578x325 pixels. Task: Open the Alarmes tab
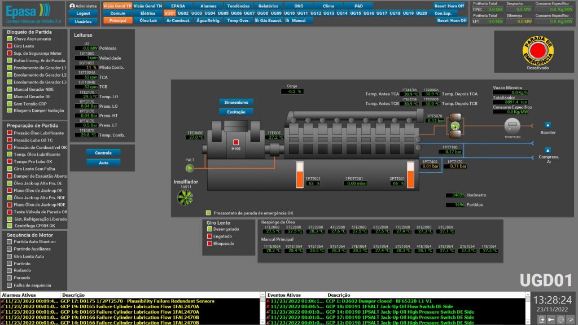point(208,6)
